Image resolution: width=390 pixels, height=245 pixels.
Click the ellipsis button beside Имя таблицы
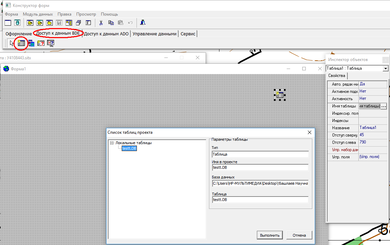384,106
